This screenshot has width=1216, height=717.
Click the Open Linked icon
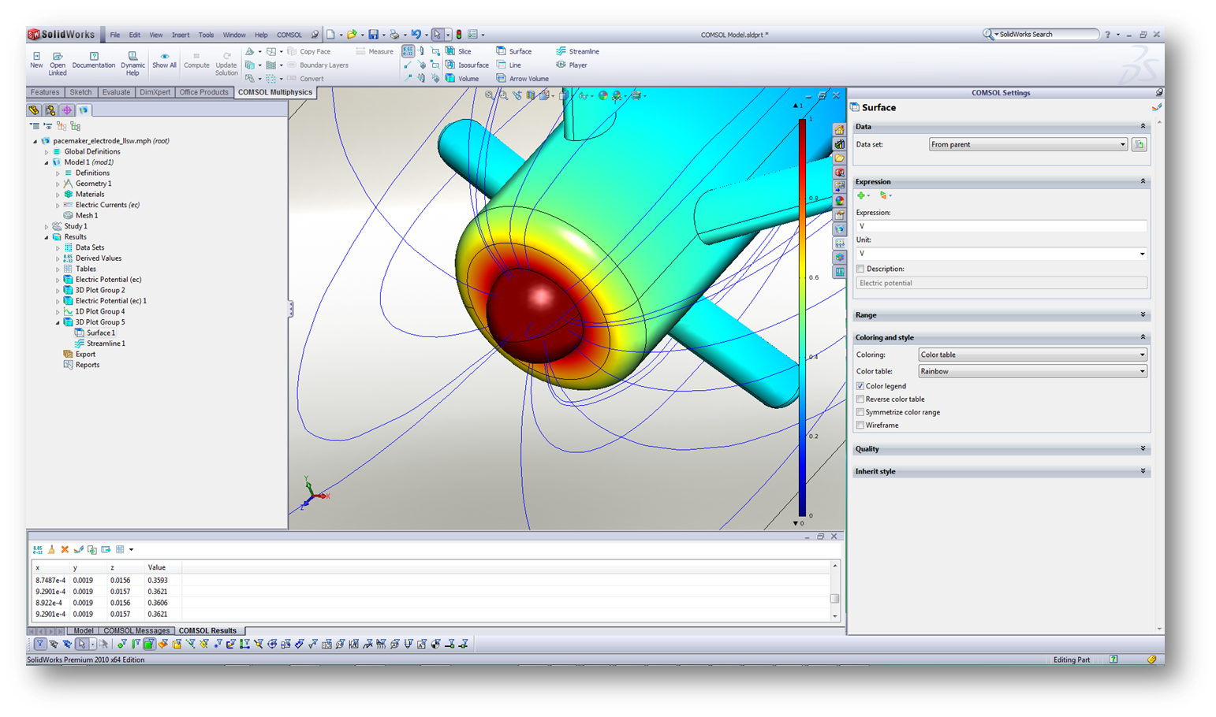pyautogui.click(x=58, y=64)
